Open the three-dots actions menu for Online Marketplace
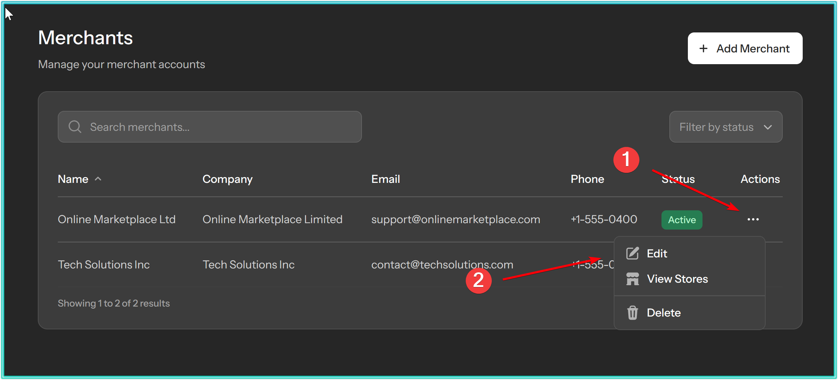The image size is (838, 380). [753, 219]
